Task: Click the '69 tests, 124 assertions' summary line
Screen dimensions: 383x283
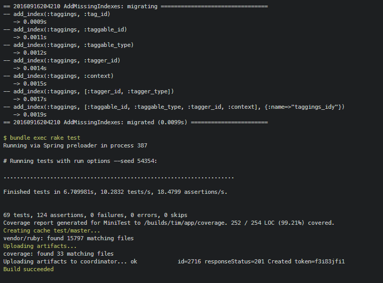Action: click(95, 215)
